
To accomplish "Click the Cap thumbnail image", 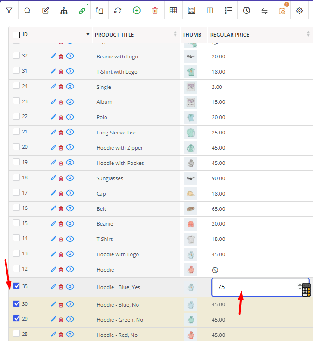I will click(191, 194).
